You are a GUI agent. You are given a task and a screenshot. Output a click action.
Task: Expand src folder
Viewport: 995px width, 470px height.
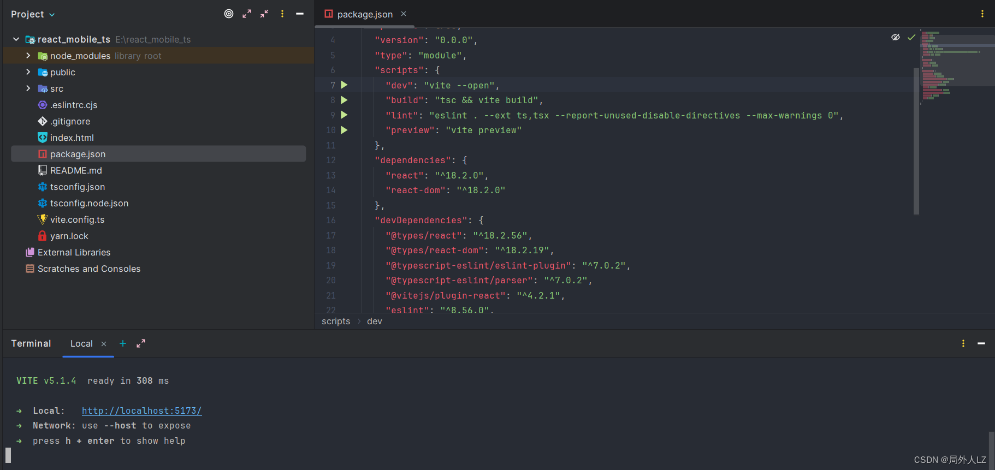(x=28, y=88)
